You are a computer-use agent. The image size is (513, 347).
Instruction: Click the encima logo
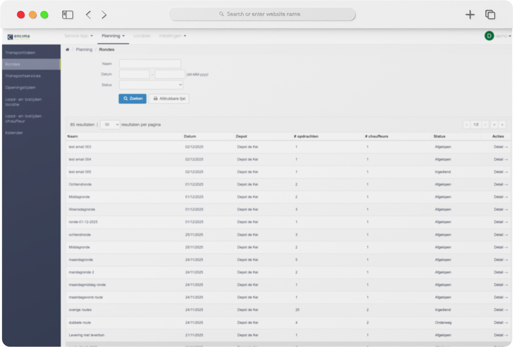pyautogui.click(x=19, y=36)
